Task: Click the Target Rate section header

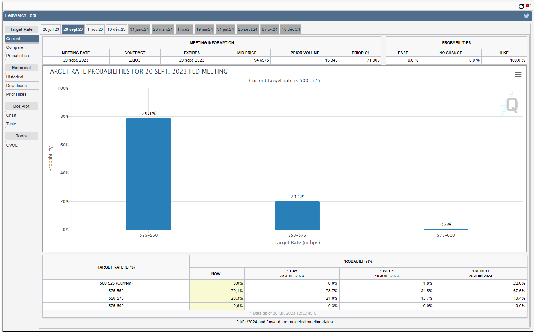Action: pos(21,29)
